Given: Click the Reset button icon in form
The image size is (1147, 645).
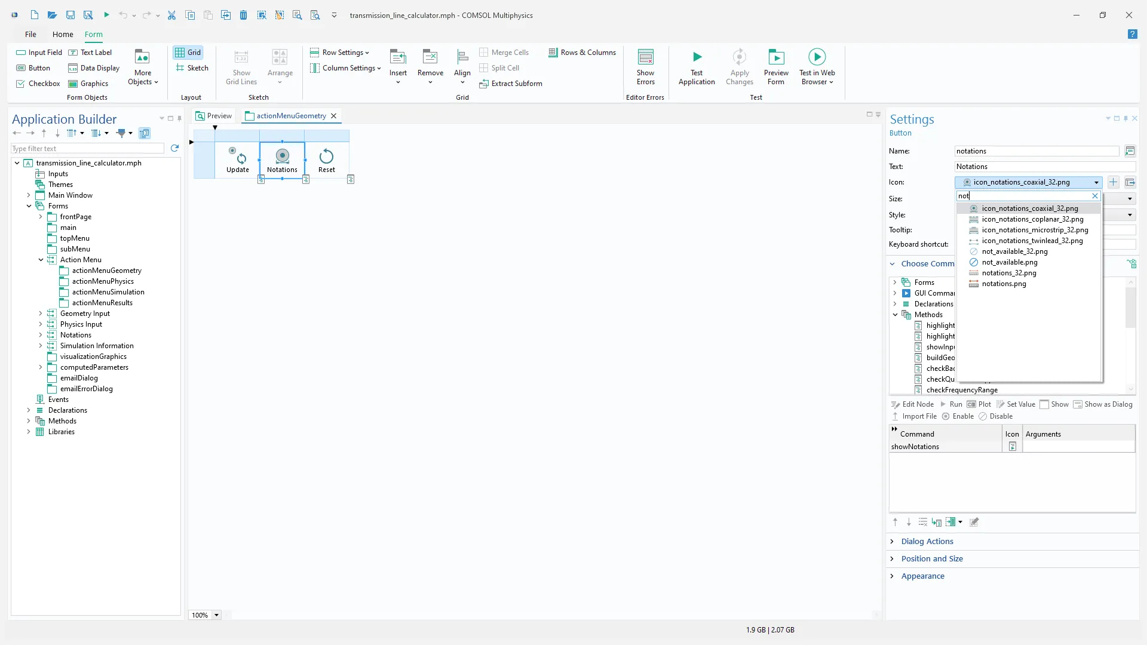Looking at the screenshot, I should tap(326, 156).
